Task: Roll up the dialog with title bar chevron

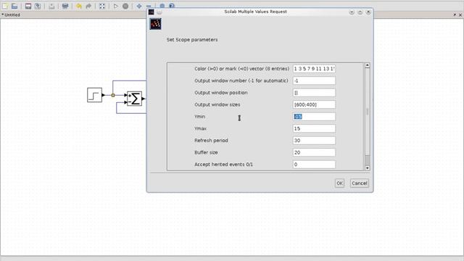Action: click(x=352, y=12)
